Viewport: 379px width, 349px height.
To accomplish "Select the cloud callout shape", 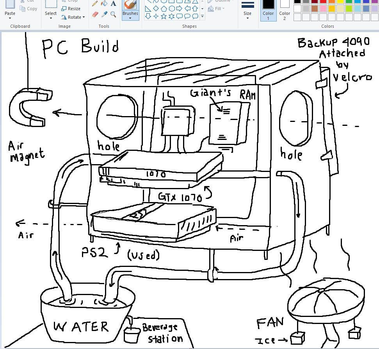I will (x=195, y=16).
